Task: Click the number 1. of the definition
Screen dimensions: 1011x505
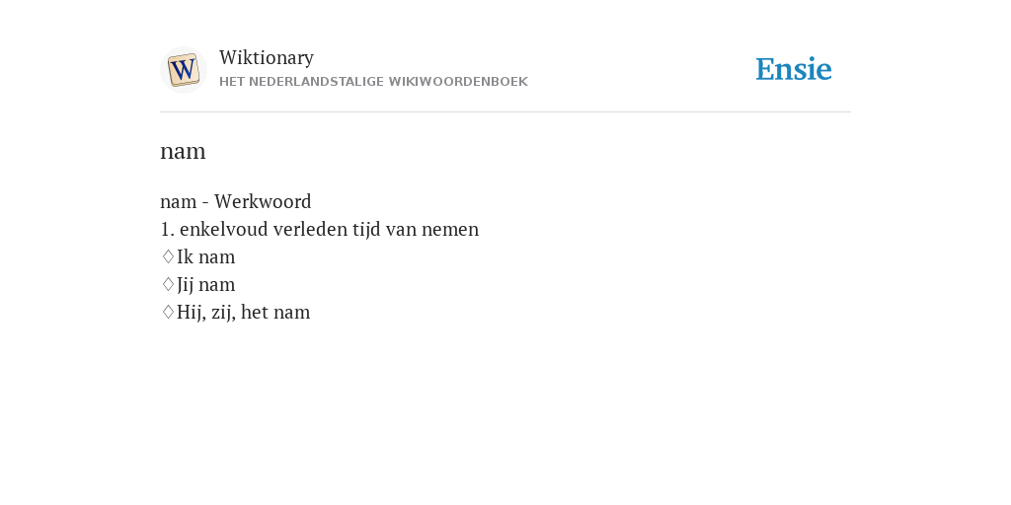Action: pos(168,230)
